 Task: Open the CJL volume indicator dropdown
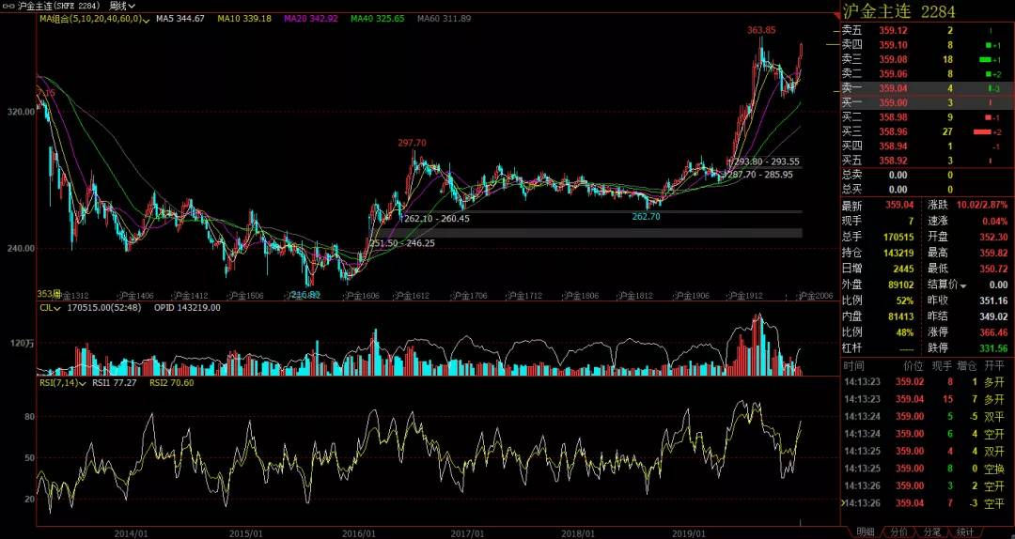(x=50, y=308)
